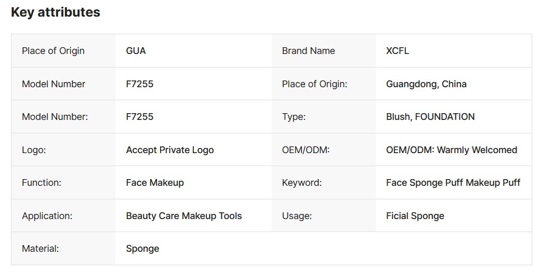Click the "Guangdong, China" value
This screenshot has width=541, height=272.
[426, 84]
